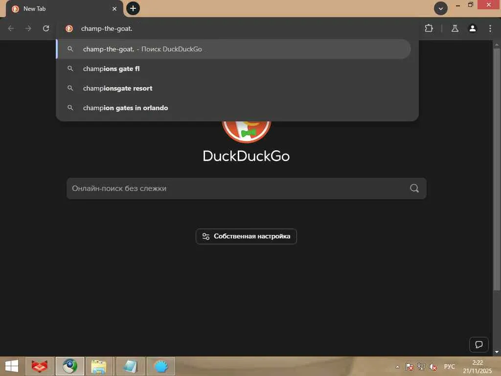The width and height of the screenshot is (501, 376).
Task: Go back with the back arrow
Action: (x=11, y=28)
